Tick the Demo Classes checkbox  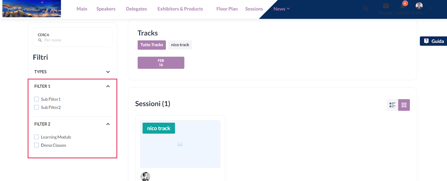36,145
